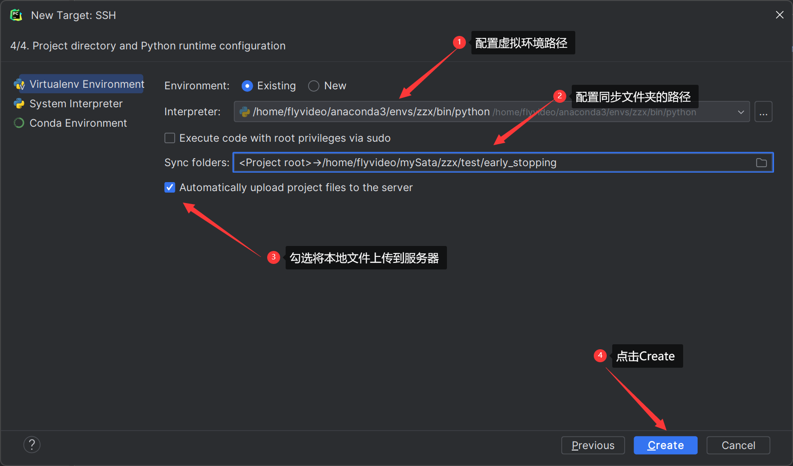Image resolution: width=793 pixels, height=466 pixels.
Task: Open the Interpreter path dropdown
Action: 491,112
